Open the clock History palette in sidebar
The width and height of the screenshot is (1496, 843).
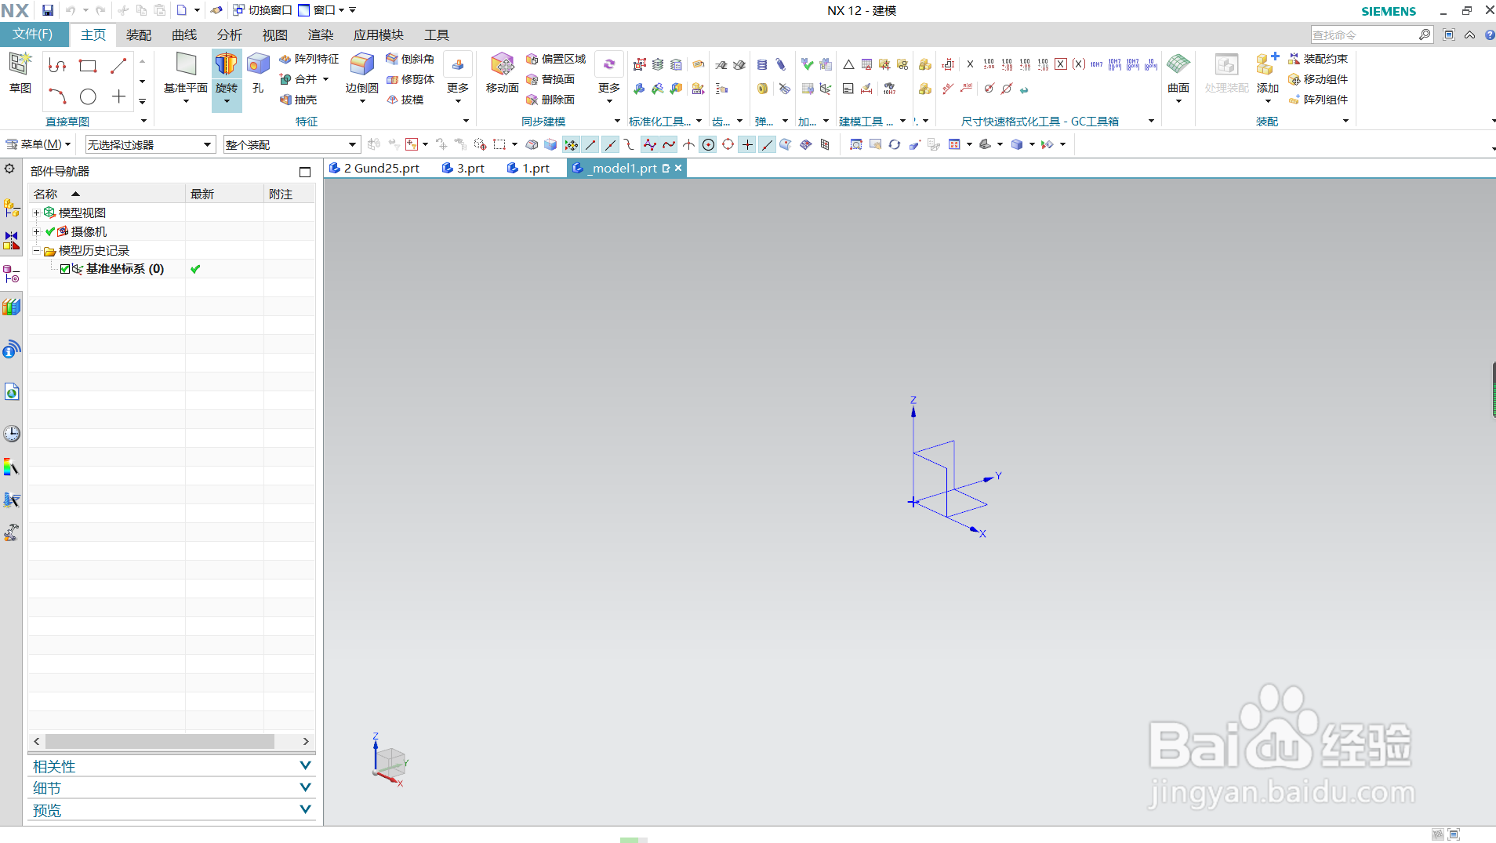[12, 434]
